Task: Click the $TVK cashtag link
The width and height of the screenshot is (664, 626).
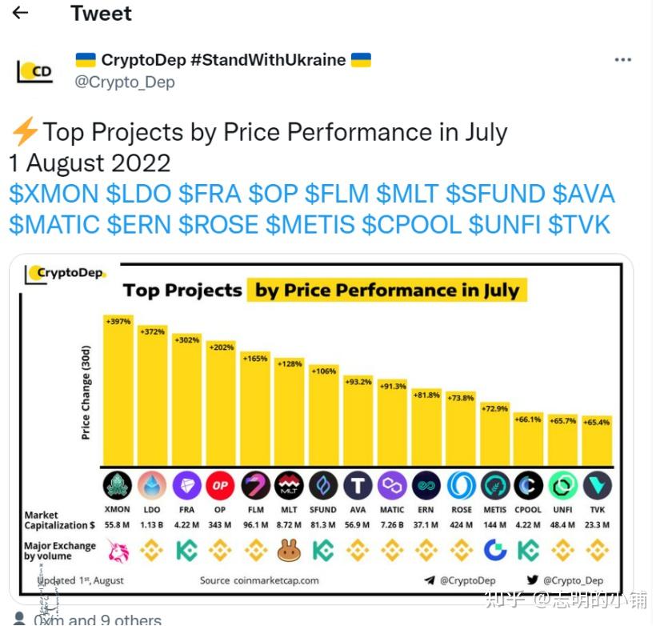Action: 579,225
